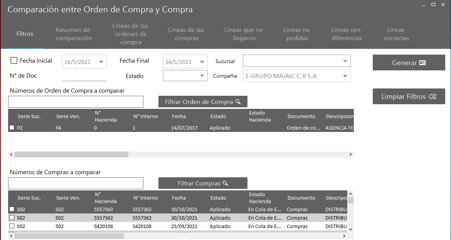This screenshot has width=451, height=240.
Task: Enable the Fecha Inicial checkbox
Action: 14,60
